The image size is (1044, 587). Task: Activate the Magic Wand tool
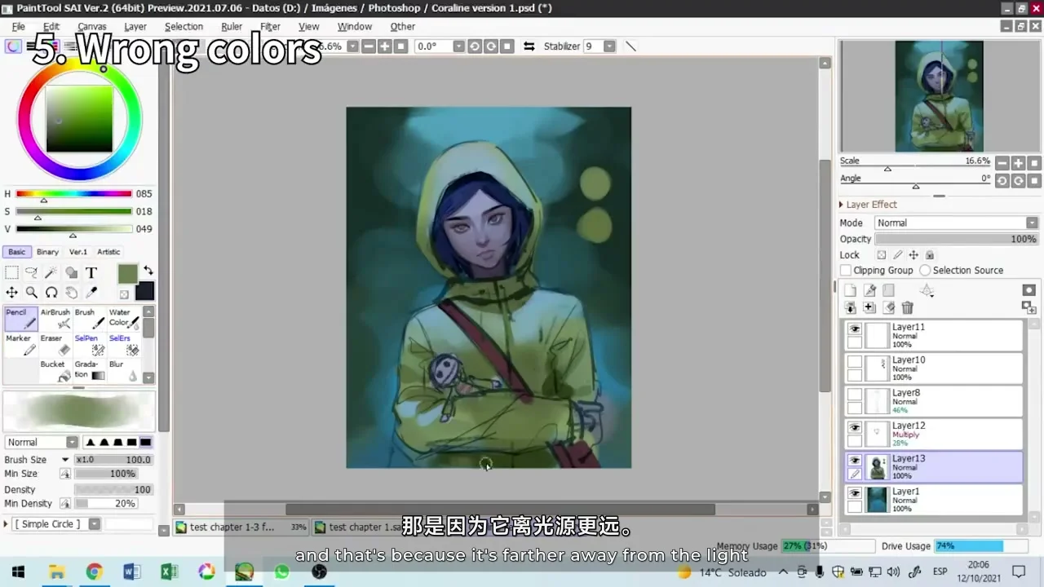[51, 273]
